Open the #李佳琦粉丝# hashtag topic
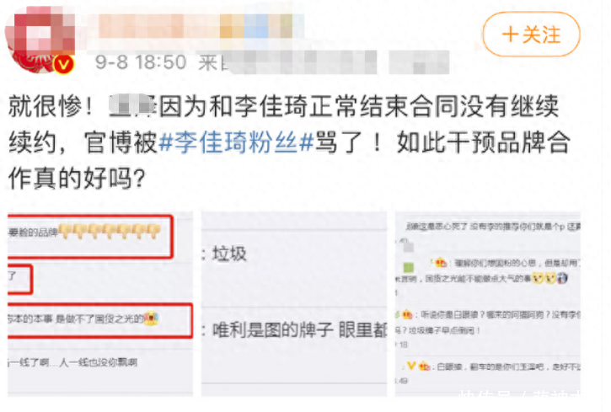Image resolution: width=611 pixels, height=412 pixels. click(236, 142)
